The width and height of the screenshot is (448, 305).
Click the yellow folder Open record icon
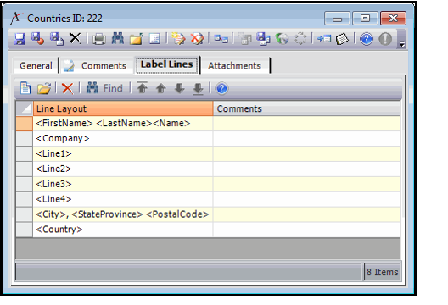(137, 39)
